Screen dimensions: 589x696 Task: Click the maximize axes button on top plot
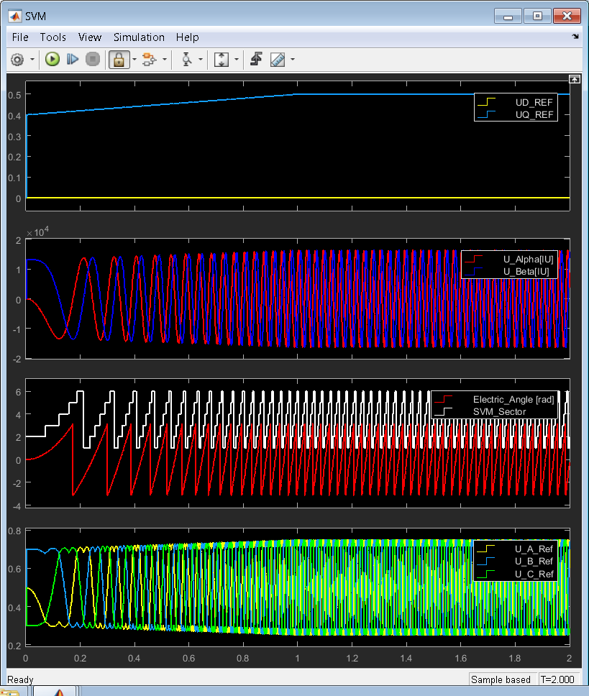coord(574,79)
